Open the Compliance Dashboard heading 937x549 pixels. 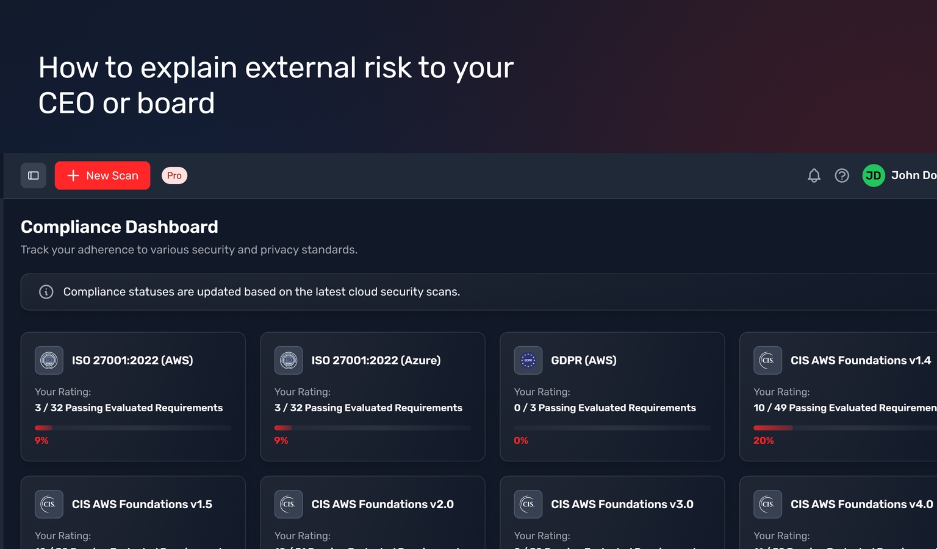tap(119, 226)
